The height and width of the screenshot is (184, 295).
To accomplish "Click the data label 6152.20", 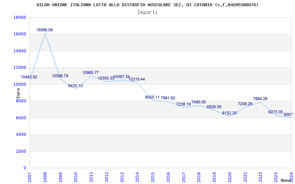I will tap(229, 113).
